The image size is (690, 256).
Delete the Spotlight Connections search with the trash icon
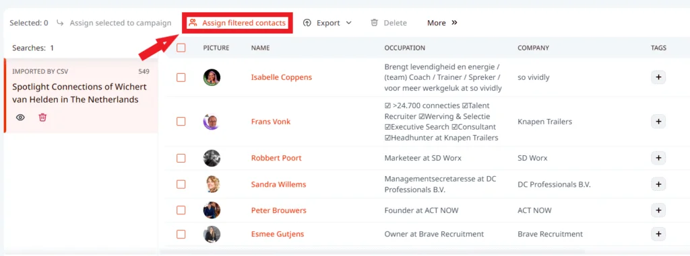[42, 117]
